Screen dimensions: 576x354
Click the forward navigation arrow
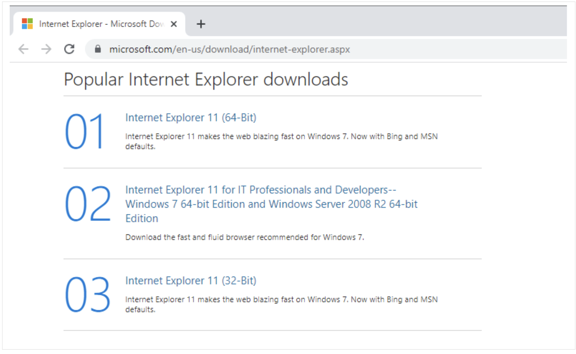[x=46, y=49]
